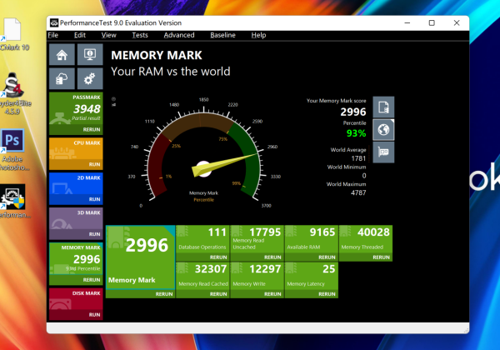Open the File menu

[53, 35]
